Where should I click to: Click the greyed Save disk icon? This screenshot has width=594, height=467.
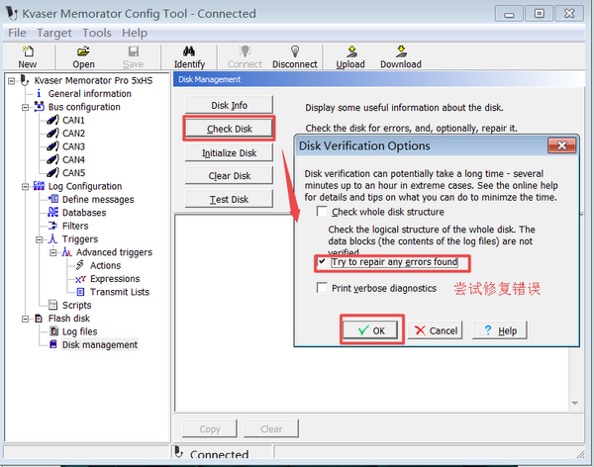134,51
